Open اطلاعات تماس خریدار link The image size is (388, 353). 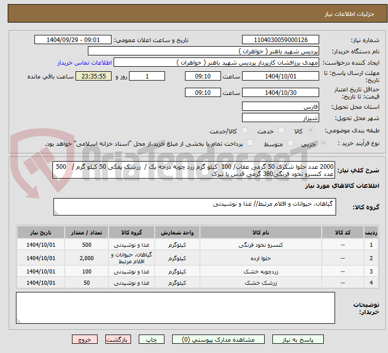(x=85, y=63)
